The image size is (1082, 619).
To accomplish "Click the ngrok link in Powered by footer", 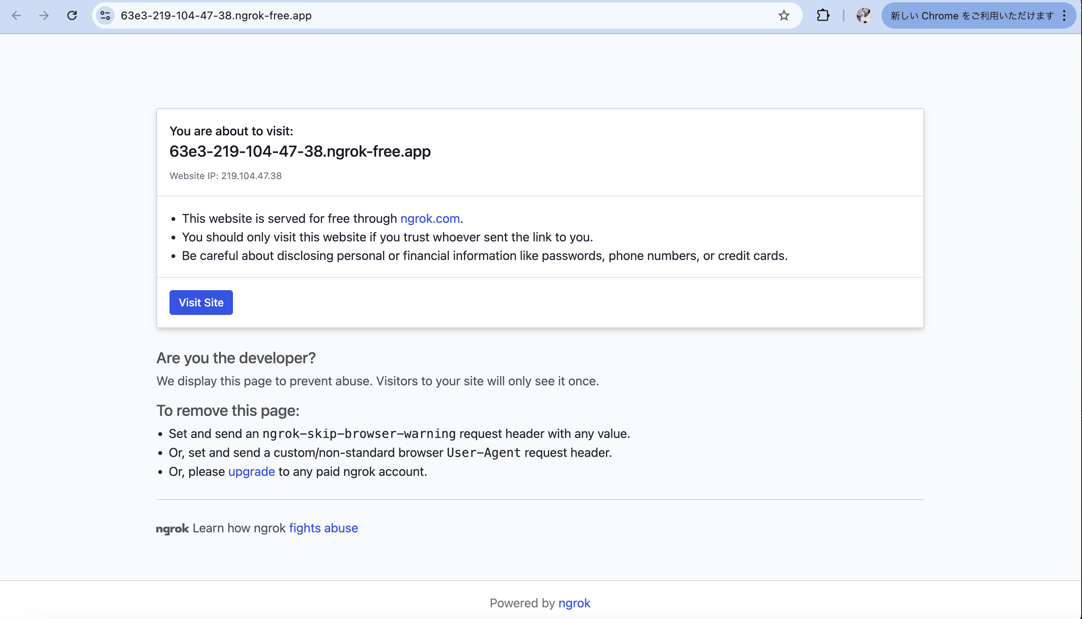I will click(x=574, y=603).
